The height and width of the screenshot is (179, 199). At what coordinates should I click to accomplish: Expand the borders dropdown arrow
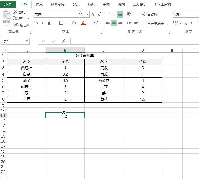click(66, 23)
